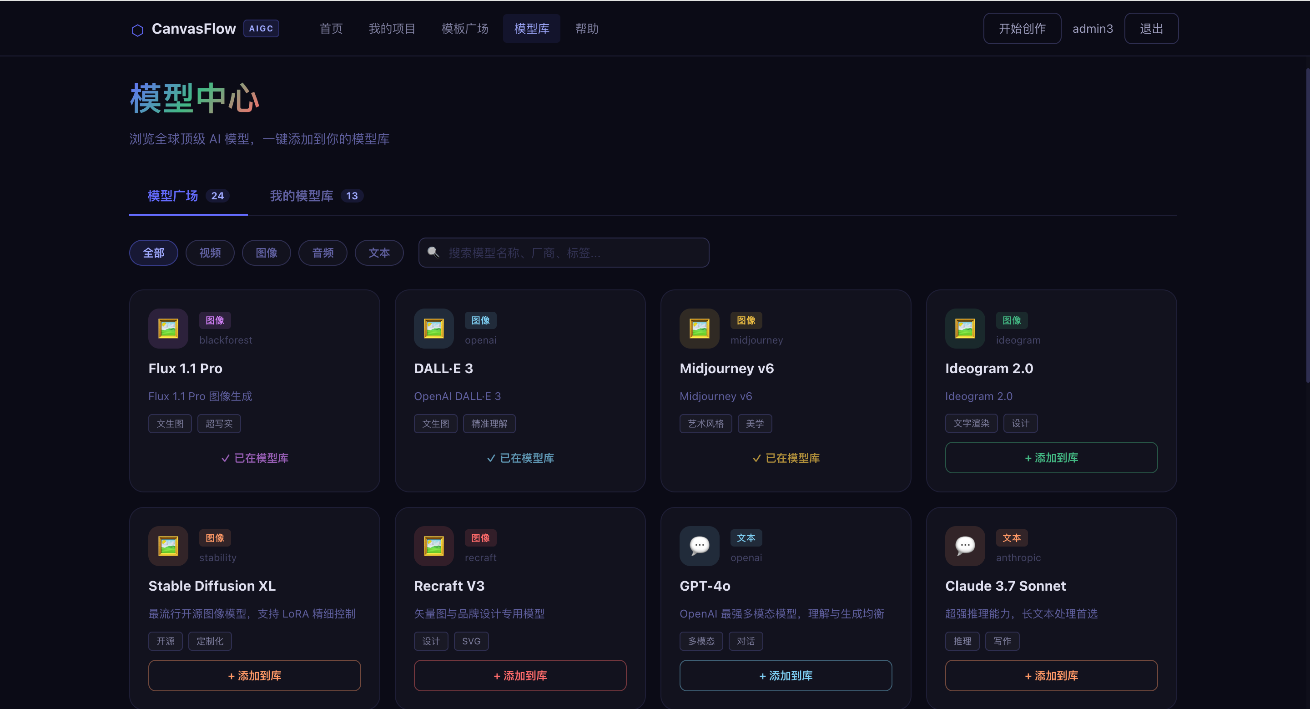Click the Flux 1.1 Pro title
The image size is (1310, 709).
point(185,368)
